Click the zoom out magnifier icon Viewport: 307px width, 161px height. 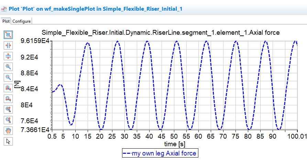(9, 77)
